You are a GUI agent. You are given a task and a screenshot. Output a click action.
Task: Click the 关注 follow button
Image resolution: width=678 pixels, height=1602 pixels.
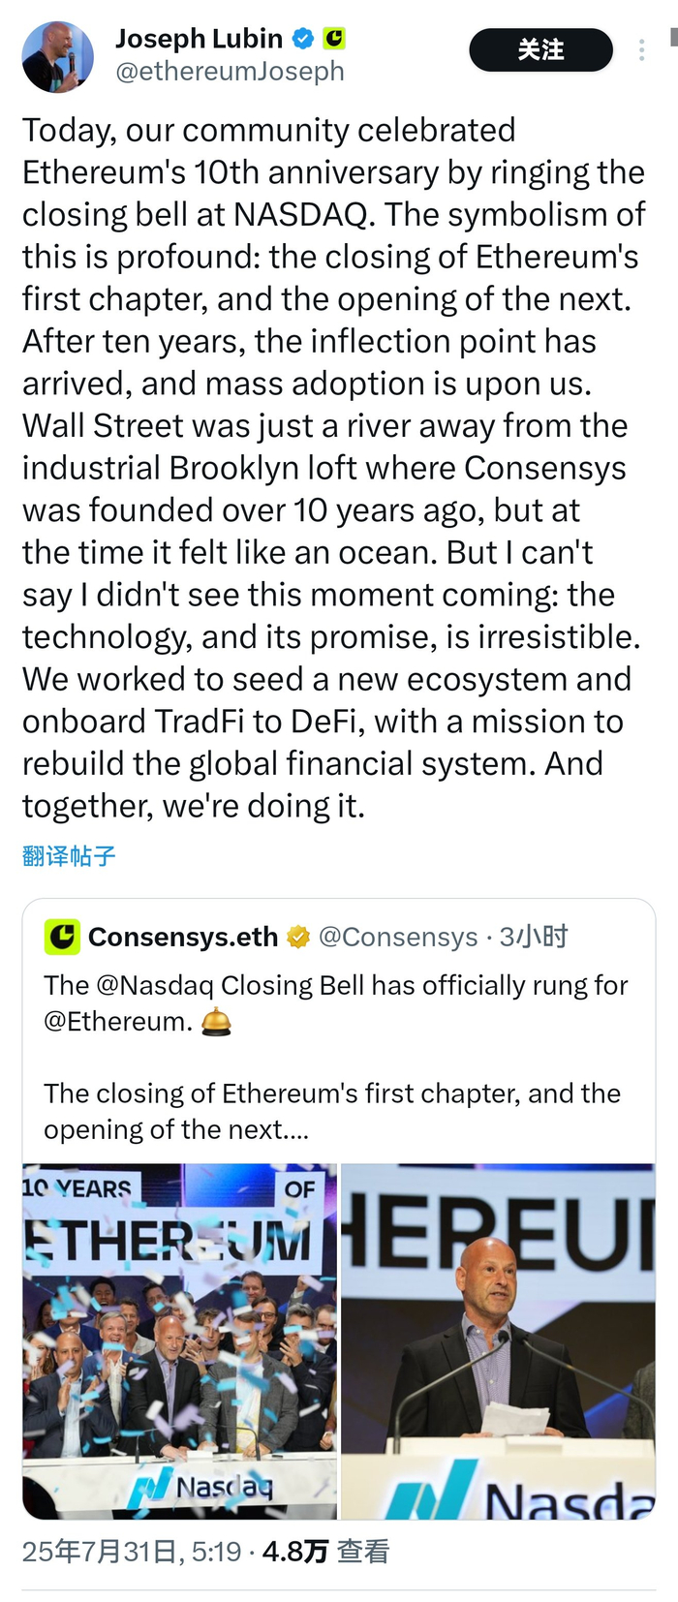pyautogui.click(x=540, y=51)
